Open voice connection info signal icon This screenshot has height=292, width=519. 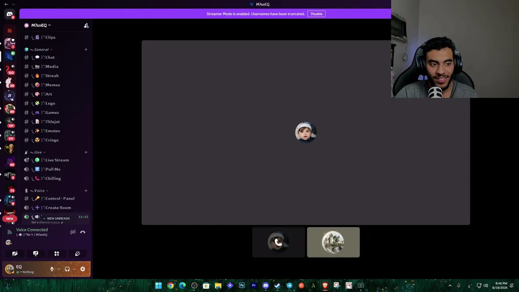click(x=10, y=232)
